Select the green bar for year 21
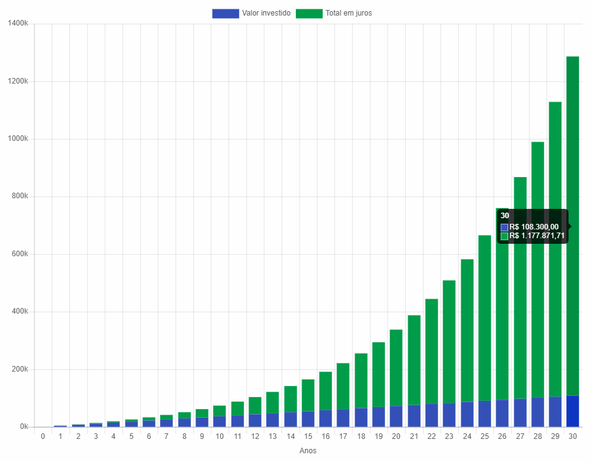Viewport: 591px width, 462px height. tap(414, 360)
